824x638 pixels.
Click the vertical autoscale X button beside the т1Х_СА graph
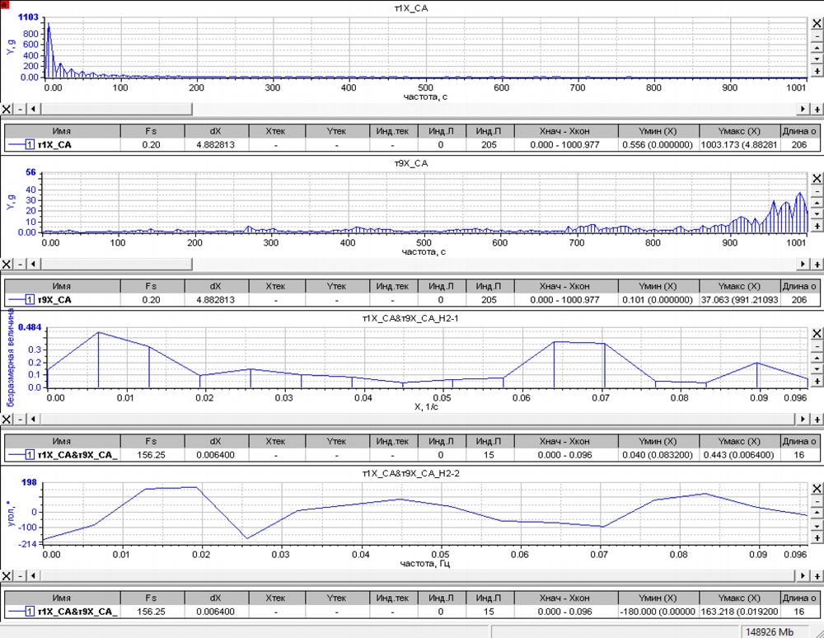(x=817, y=23)
